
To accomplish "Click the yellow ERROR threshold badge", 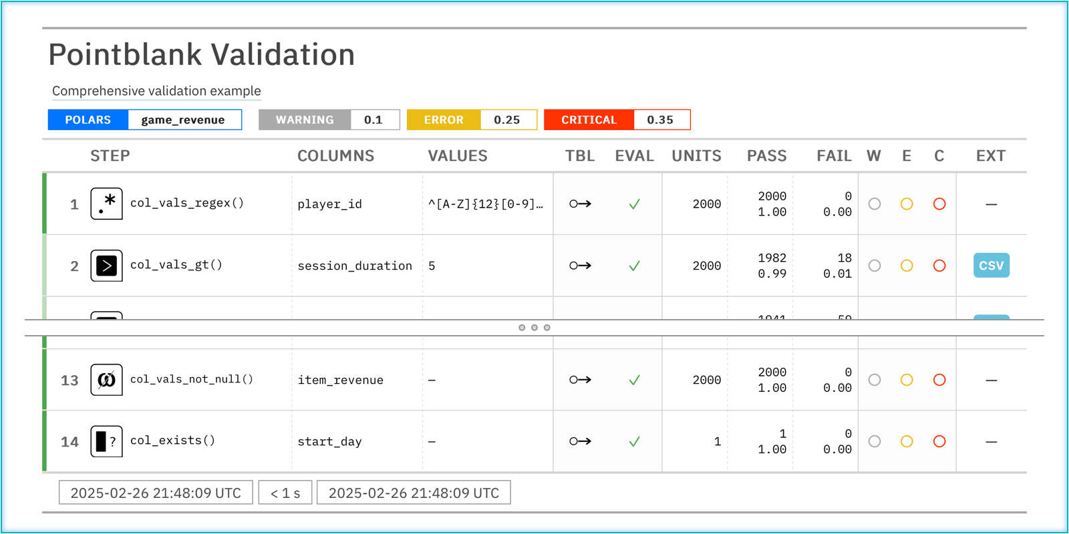I will [x=444, y=120].
